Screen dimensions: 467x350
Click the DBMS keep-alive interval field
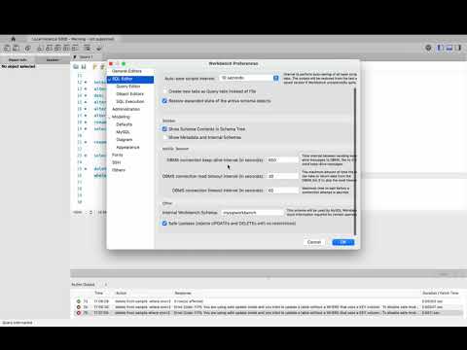coord(282,160)
